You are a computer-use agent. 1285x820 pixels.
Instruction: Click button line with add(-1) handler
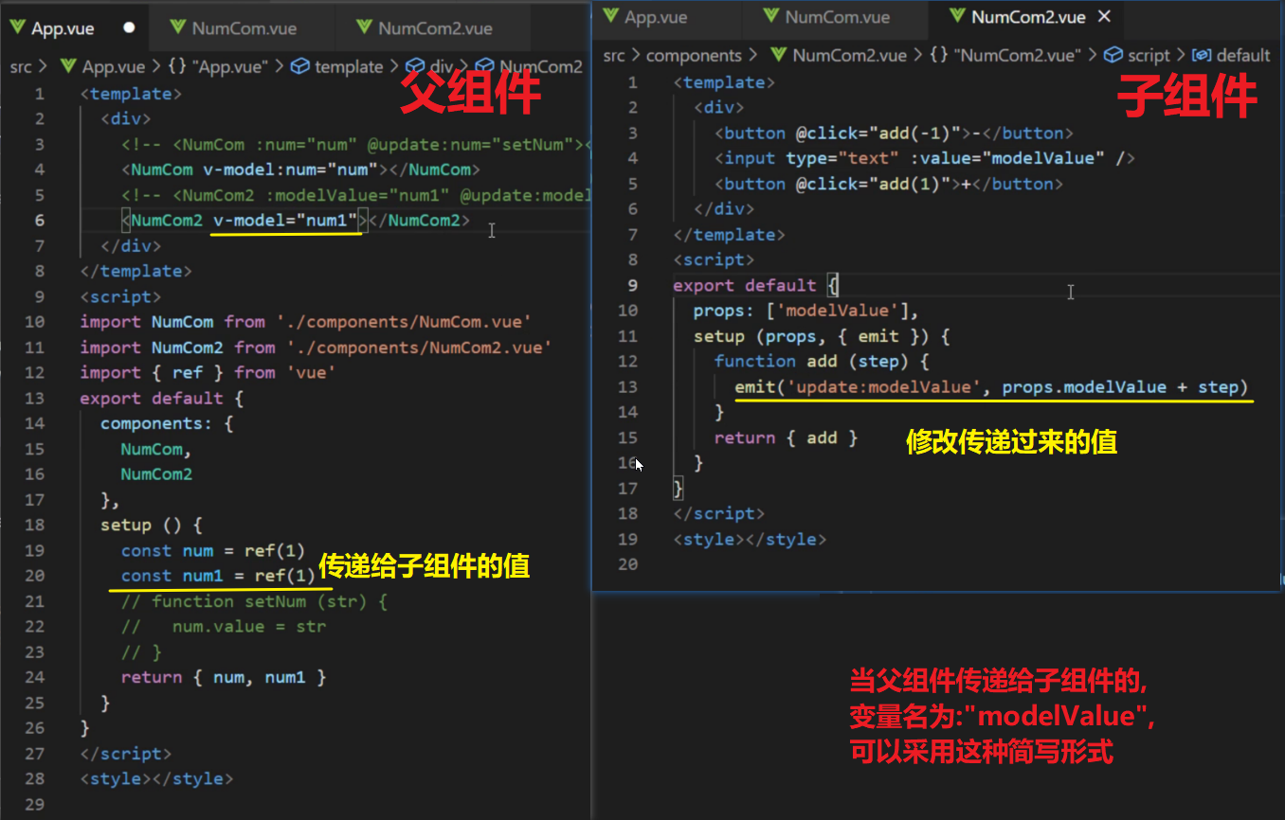click(894, 133)
